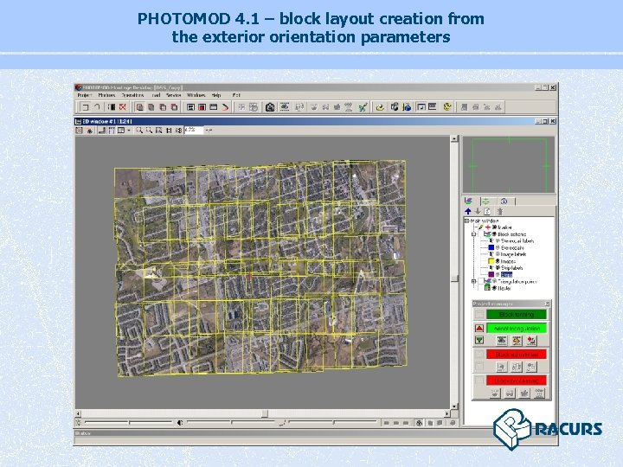This screenshot has width=623, height=467.
Task: Click the brightness sun icon in bottom bar
Action: pos(78,423)
